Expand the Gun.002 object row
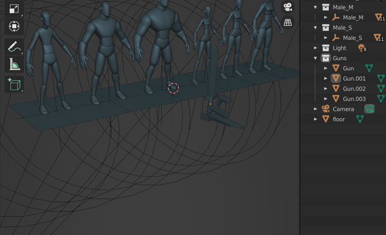386x235 pixels. (325, 89)
